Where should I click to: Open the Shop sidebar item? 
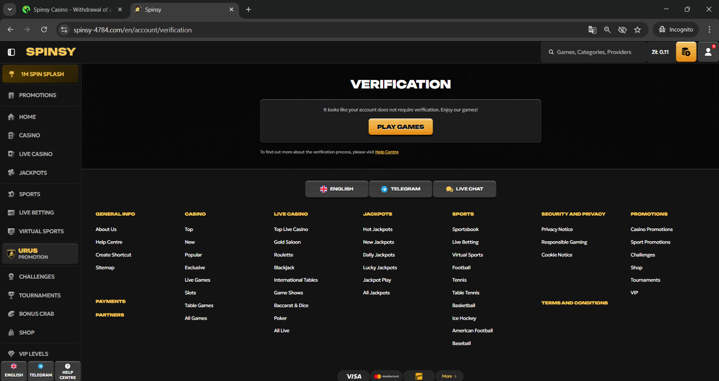click(x=26, y=333)
